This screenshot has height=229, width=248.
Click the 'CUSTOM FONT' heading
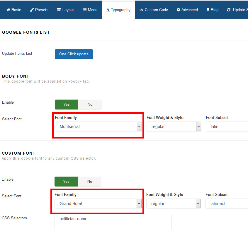pos(19,153)
